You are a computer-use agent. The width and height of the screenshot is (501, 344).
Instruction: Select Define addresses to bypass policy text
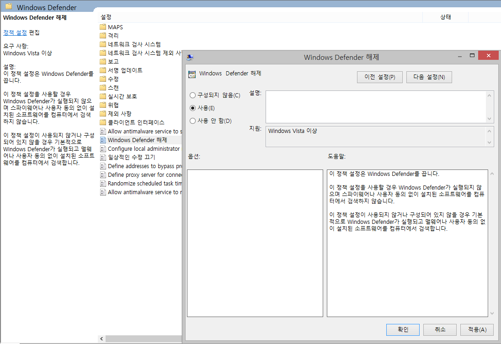(x=145, y=166)
